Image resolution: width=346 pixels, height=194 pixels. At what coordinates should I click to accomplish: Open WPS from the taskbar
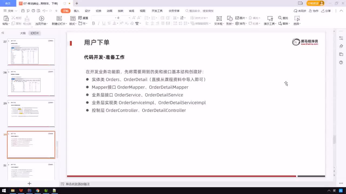[x=21, y=190]
